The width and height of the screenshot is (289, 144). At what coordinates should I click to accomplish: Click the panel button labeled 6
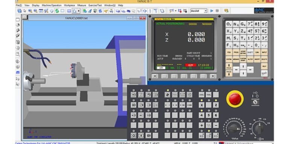pyautogui.click(x=216, y=115)
